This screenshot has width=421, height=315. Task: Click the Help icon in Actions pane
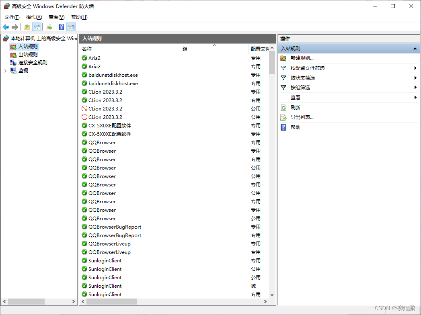283,127
